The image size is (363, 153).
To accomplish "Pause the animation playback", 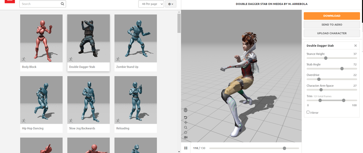I will [186, 148].
